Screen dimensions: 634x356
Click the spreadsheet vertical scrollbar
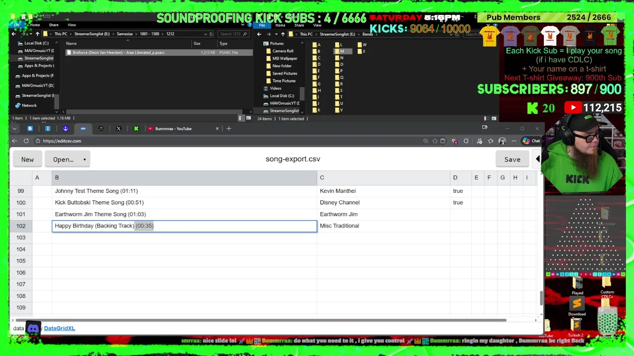541,298
